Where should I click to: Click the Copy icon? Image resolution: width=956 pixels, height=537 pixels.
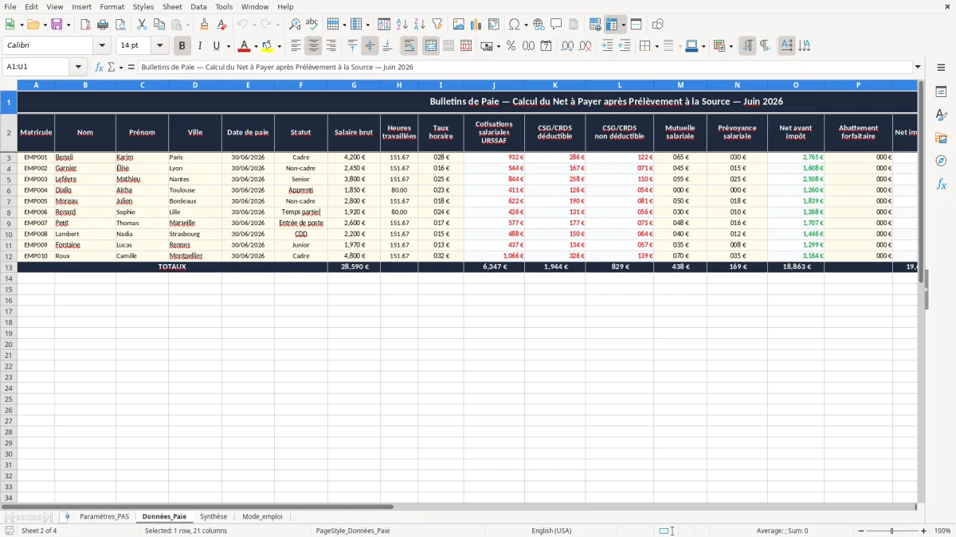[x=159, y=25]
